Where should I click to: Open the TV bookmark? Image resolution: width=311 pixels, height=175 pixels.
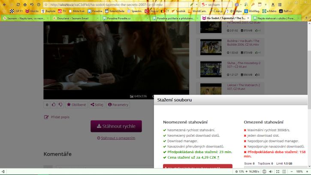pyautogui.click(x=62, y=11)
